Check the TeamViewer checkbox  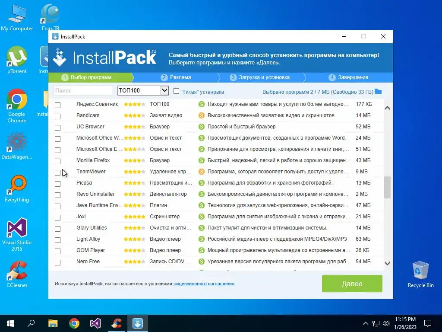[57, 172]
